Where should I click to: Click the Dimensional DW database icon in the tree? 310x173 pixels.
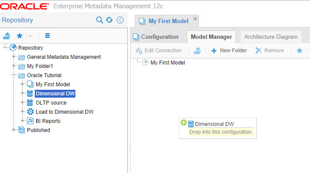click(30, 93)
